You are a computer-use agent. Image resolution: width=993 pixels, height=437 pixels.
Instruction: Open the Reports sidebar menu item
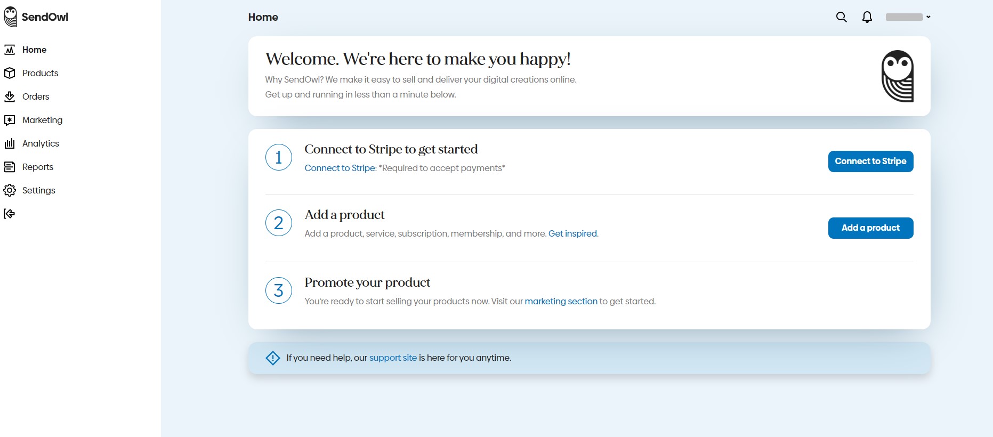pos(38,167)
